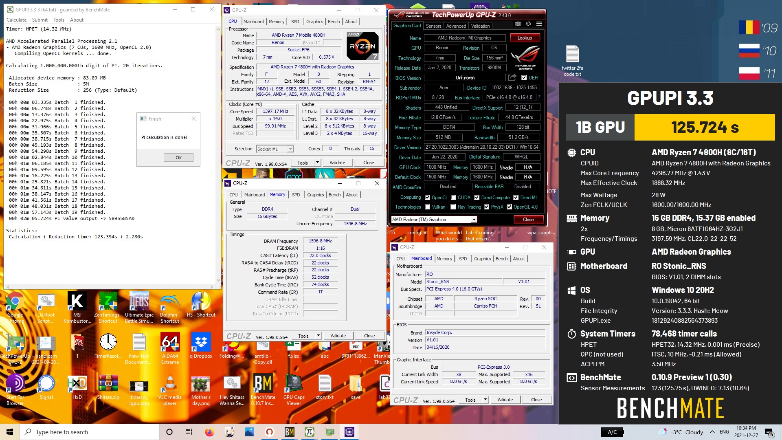This screenshot has width=782, height=440.
Task: Open VLC media player desktop icon
Action: point(170,390)
